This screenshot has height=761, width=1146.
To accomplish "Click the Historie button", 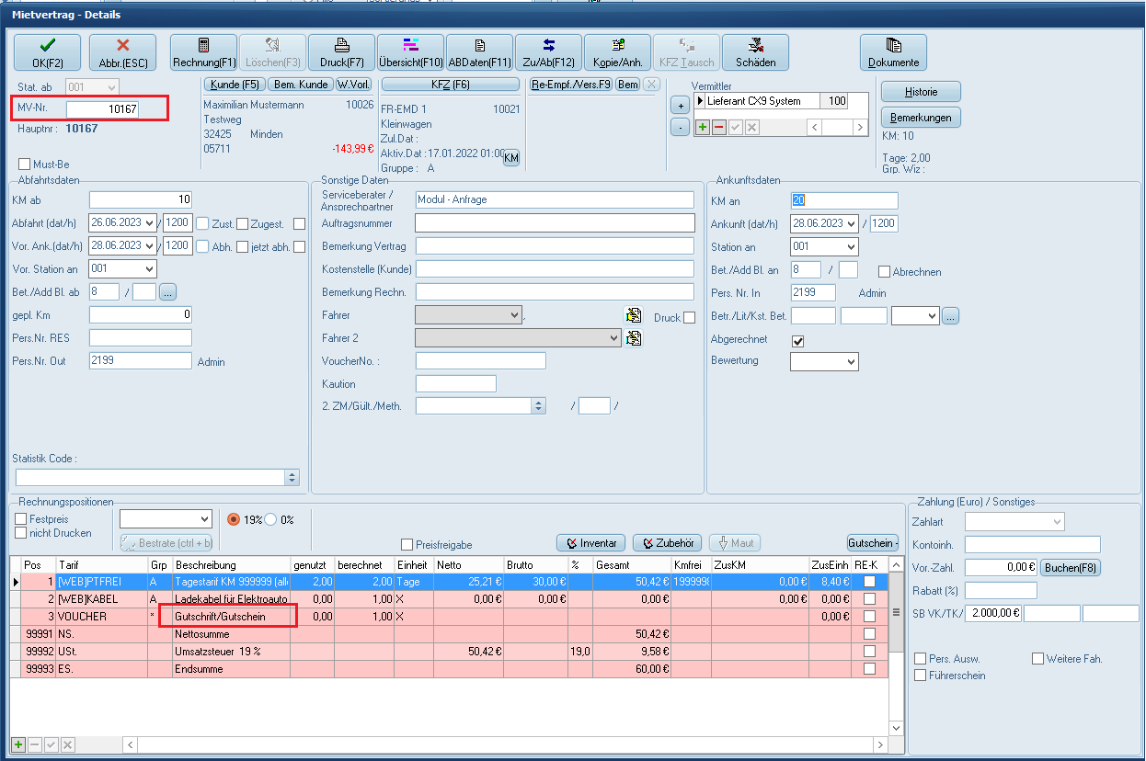I will coord(921,91).
